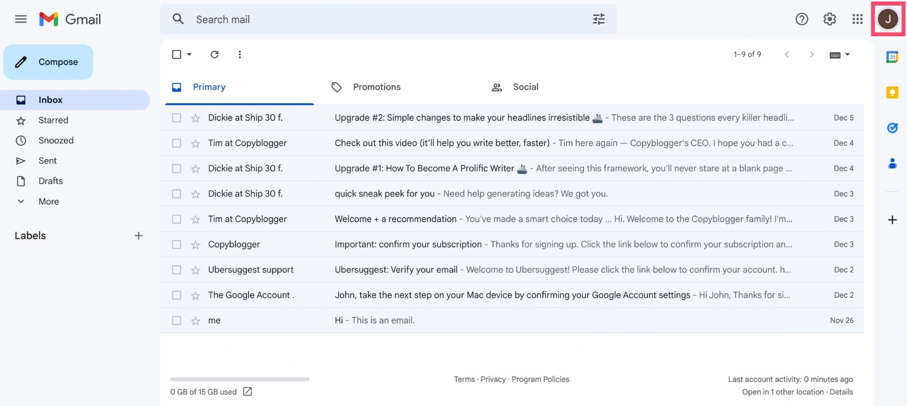Open the Google apps grid
907x406 pixels.
[x=857, y=19]
